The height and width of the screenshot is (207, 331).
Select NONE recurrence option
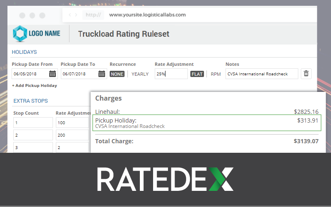click(x=117, y=74)
